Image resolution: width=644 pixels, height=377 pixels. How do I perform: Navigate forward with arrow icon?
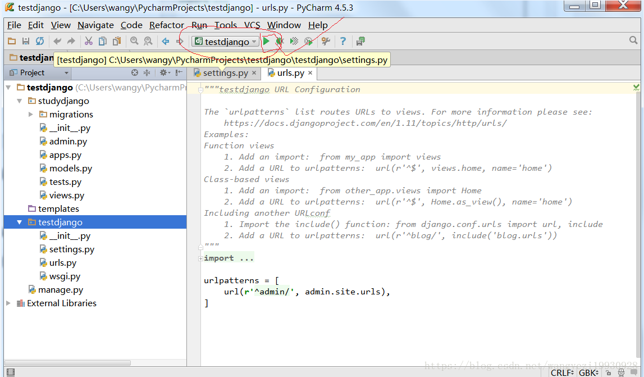(x=180, y=41)
